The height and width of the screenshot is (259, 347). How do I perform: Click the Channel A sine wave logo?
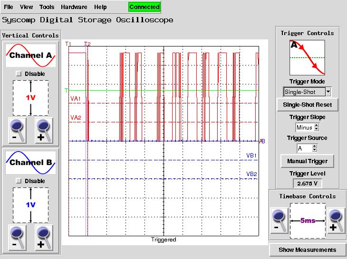tap(30, 55)
